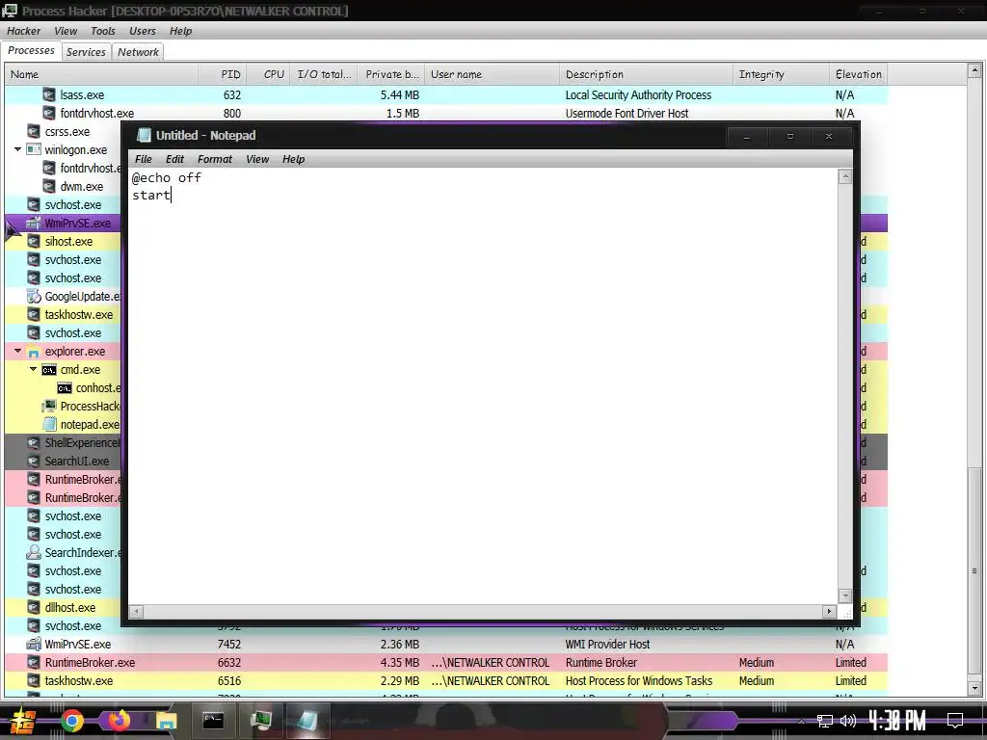The height and width of the screenshot is (740, 987).
Task: Open the volume control tray icon
Action: click(848, 721)
